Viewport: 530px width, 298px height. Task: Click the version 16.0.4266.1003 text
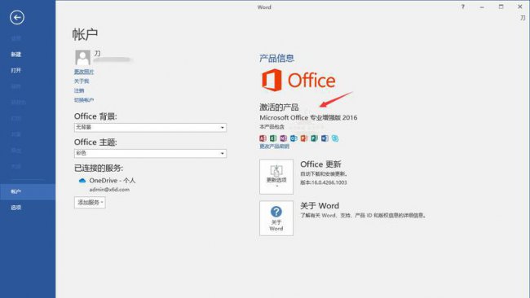pyautogui.click(x=324, y=182)
